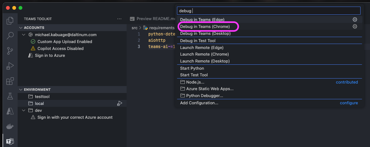Collapse the ACCOUNTS section
The width and height of the screenshot is (370, 147).
(21, 28)
